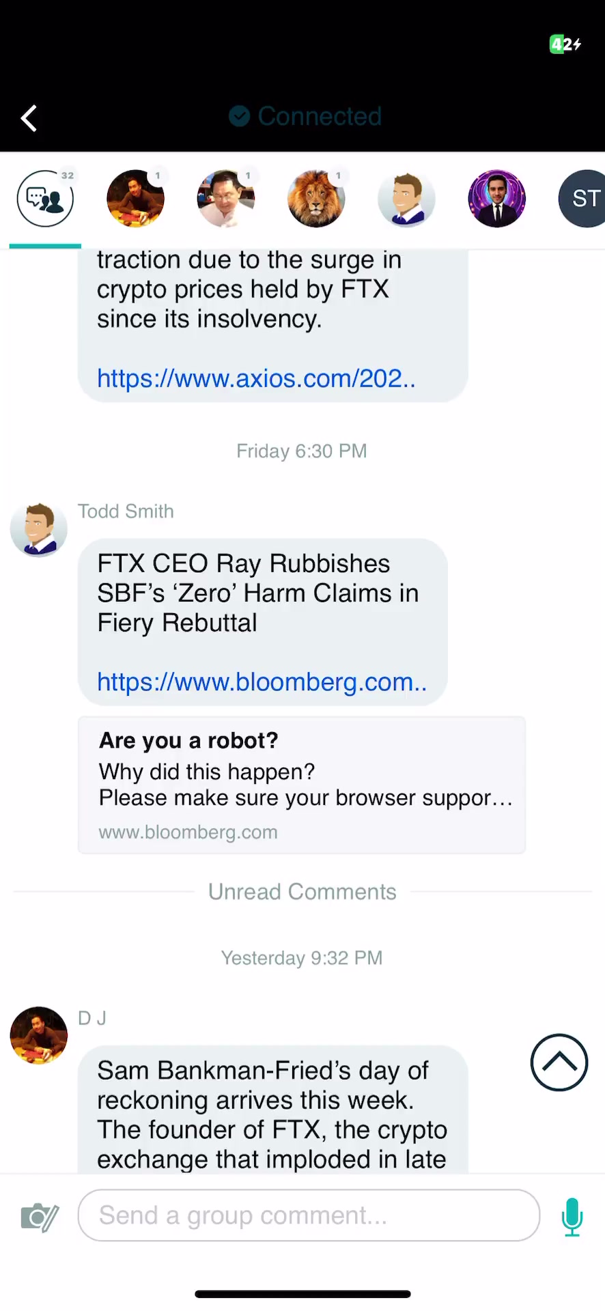605x1311 pixels.
Task: Focus the 'Send a group comment' field
Action: tap(309, 1215)
